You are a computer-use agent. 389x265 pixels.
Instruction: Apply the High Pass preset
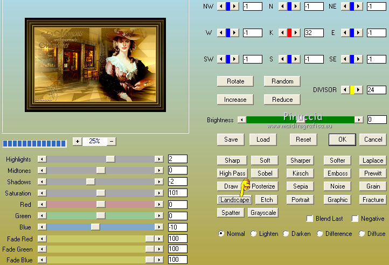click(232, 173)
